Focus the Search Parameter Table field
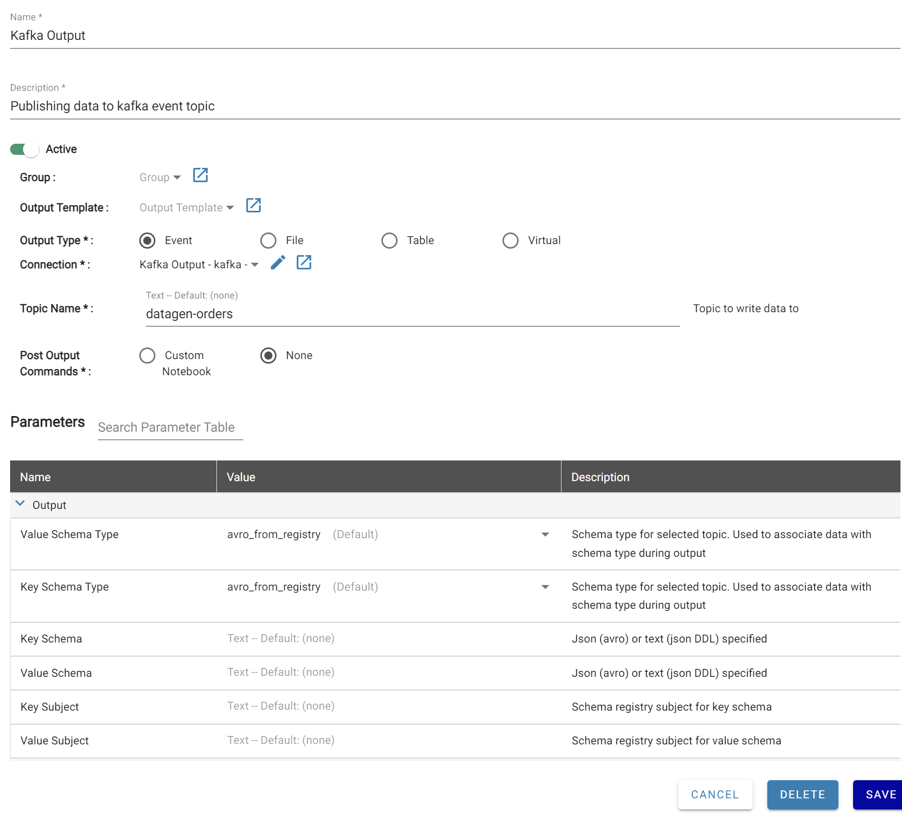 pyautogui.click(x=170, y=428)
